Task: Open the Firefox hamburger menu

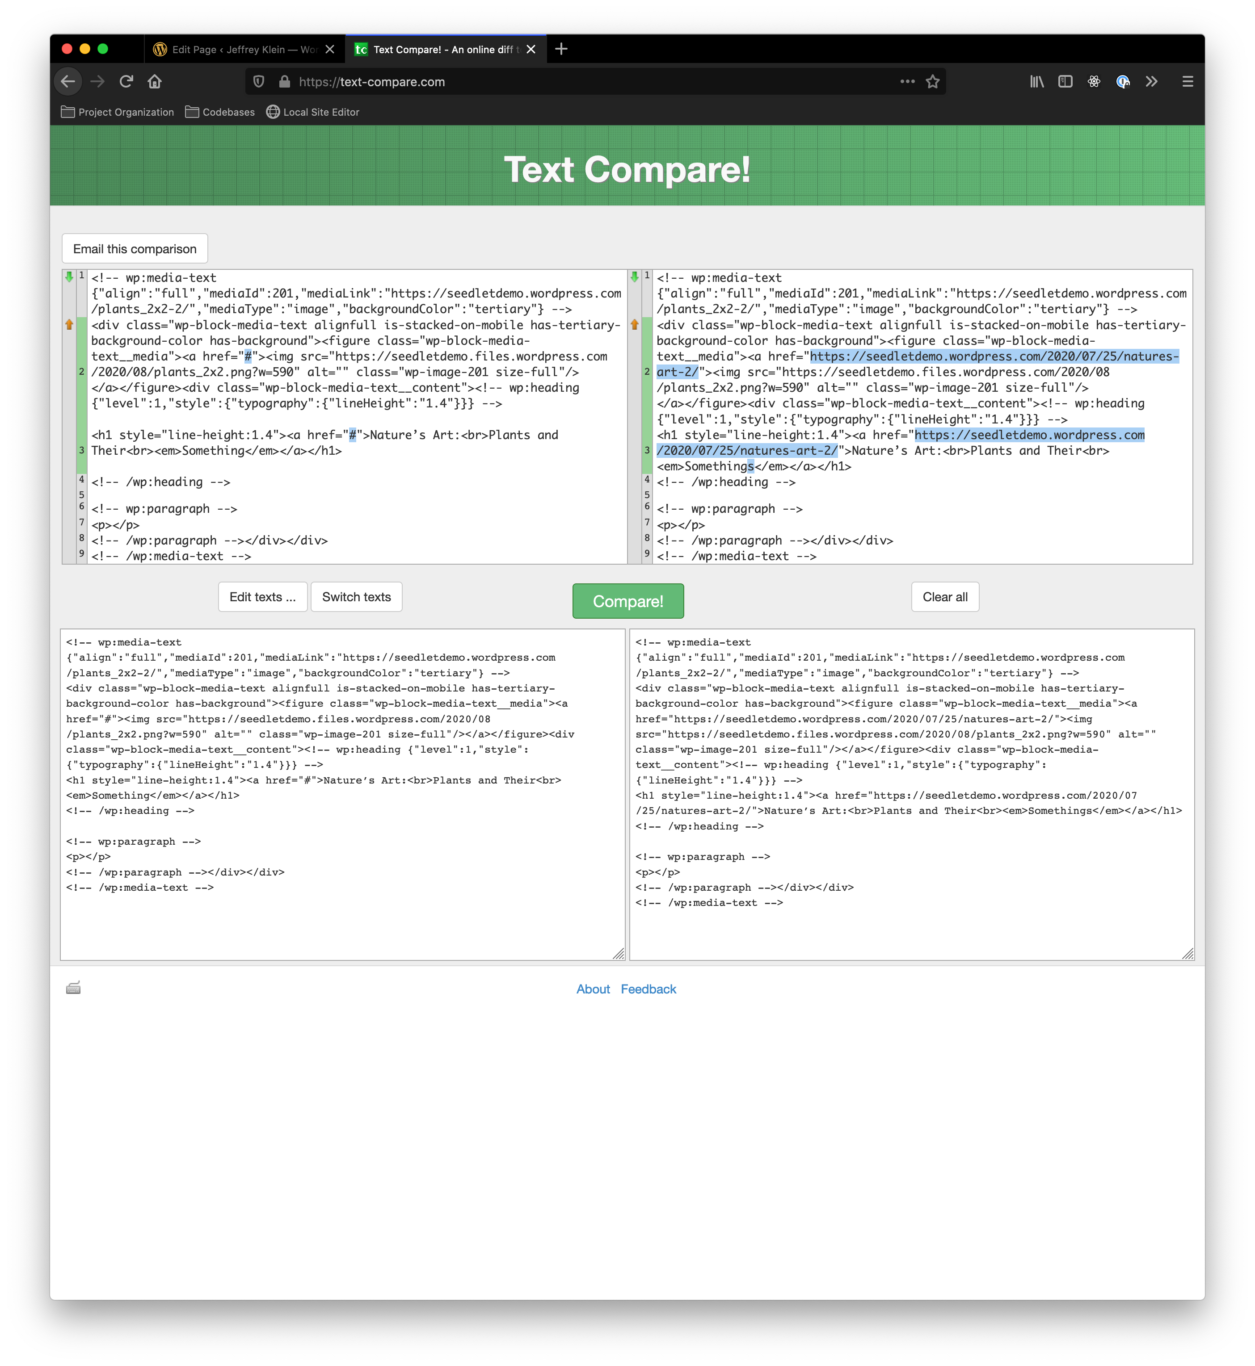Action: [1187, 82]
